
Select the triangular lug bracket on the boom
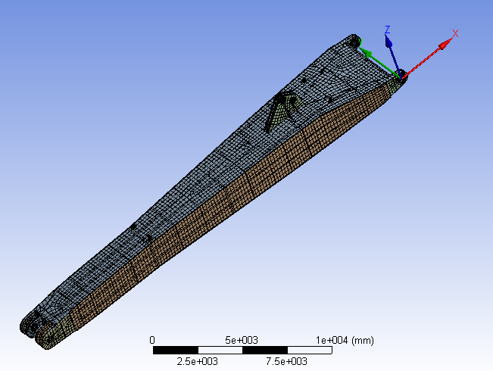point(281,110)
